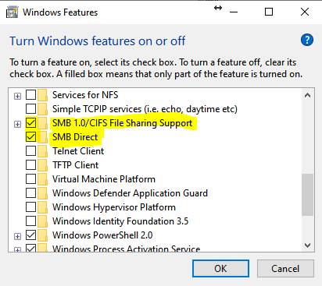
Task: Click the Windows Hypervisor Platform folder icon
Action: click(42, 207)
